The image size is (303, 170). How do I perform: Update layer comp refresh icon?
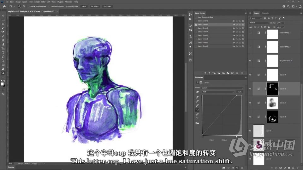pyautogui.click(x=232, y=73)
